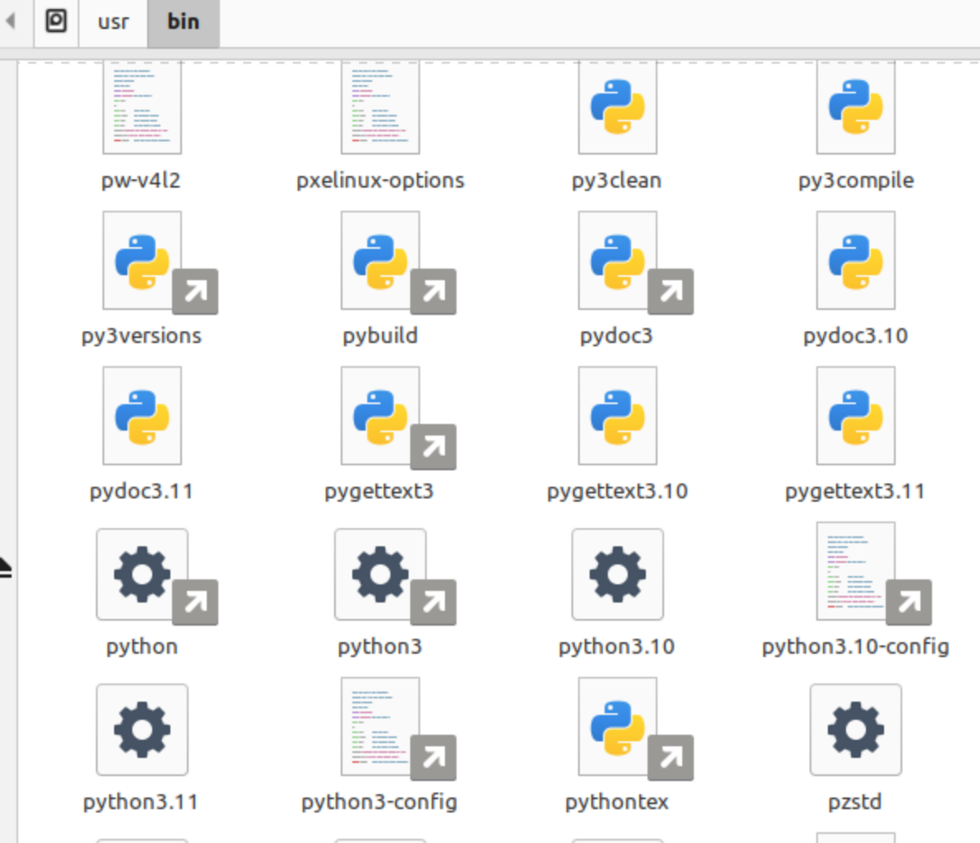Click the pygettext3.10 file name label
Viewport: 980px width, 843px height.
618,492
